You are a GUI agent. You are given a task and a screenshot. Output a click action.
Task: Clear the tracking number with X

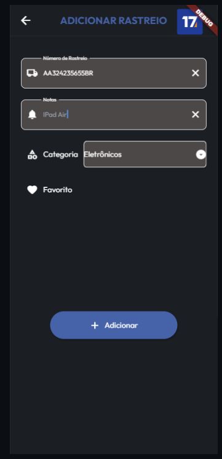[196, 73]
